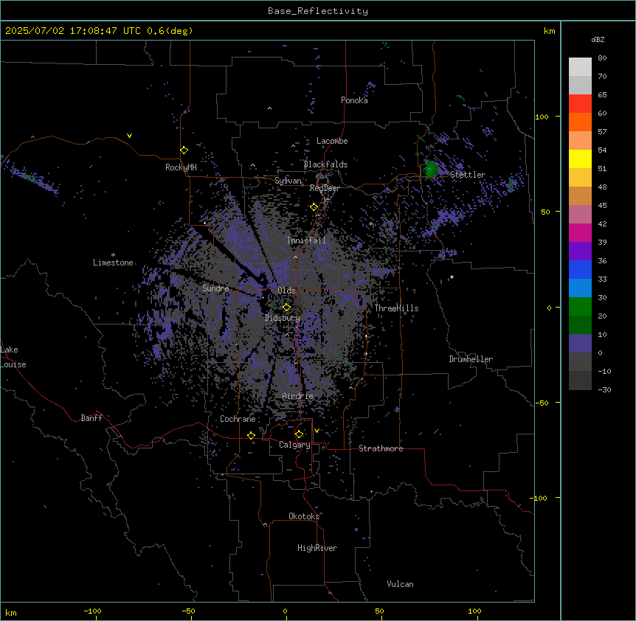This screenshot has height=621, width=636.
Task: Click the dBZ legend heading
Action: (598, 40)
